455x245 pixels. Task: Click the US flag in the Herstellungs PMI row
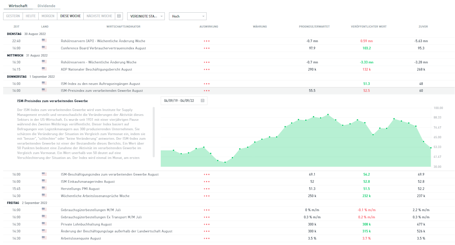point(44,188)
